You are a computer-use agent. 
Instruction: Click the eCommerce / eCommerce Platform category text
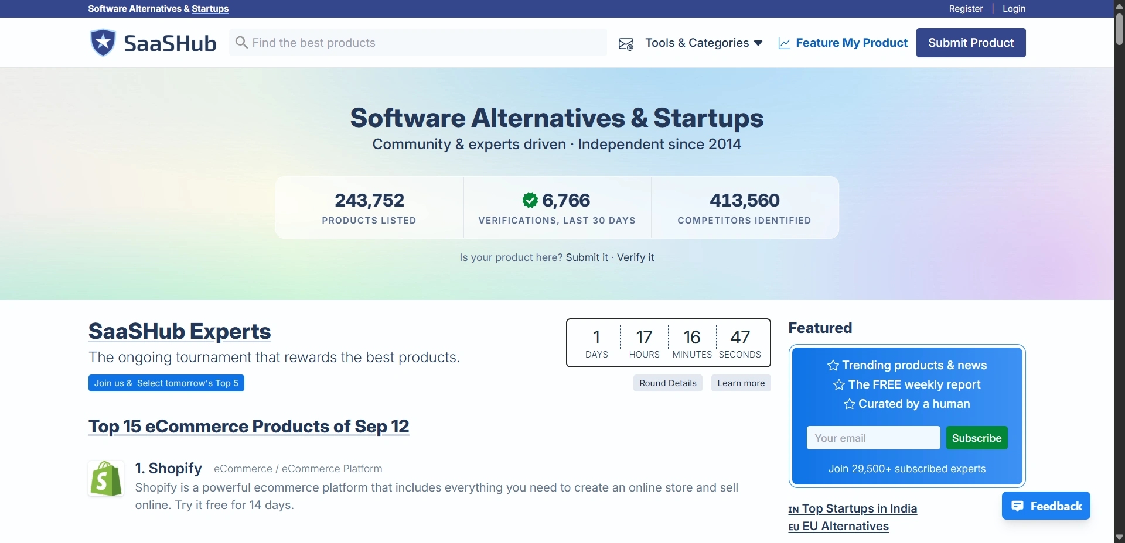click(298, 469)
